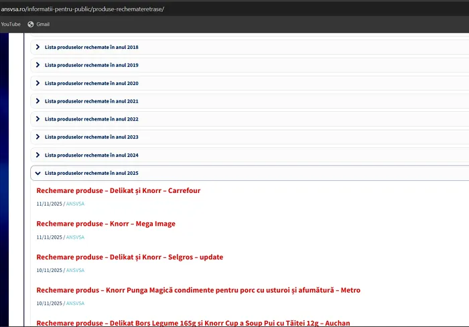Click the globe icon beside Gmail bookmark
Screen dimensions: 469x327
(31, 24)
